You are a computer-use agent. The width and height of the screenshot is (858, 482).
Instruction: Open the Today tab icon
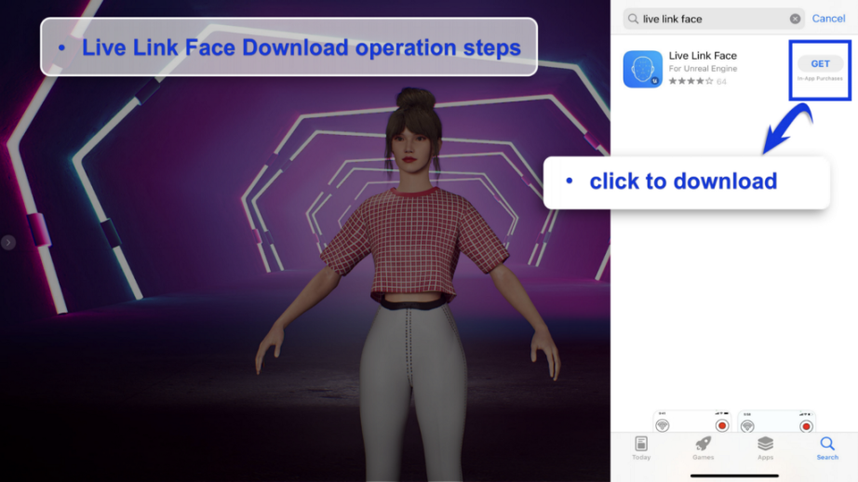click(641, 445)
